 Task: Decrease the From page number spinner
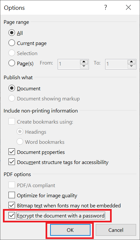tap(84, 66)
